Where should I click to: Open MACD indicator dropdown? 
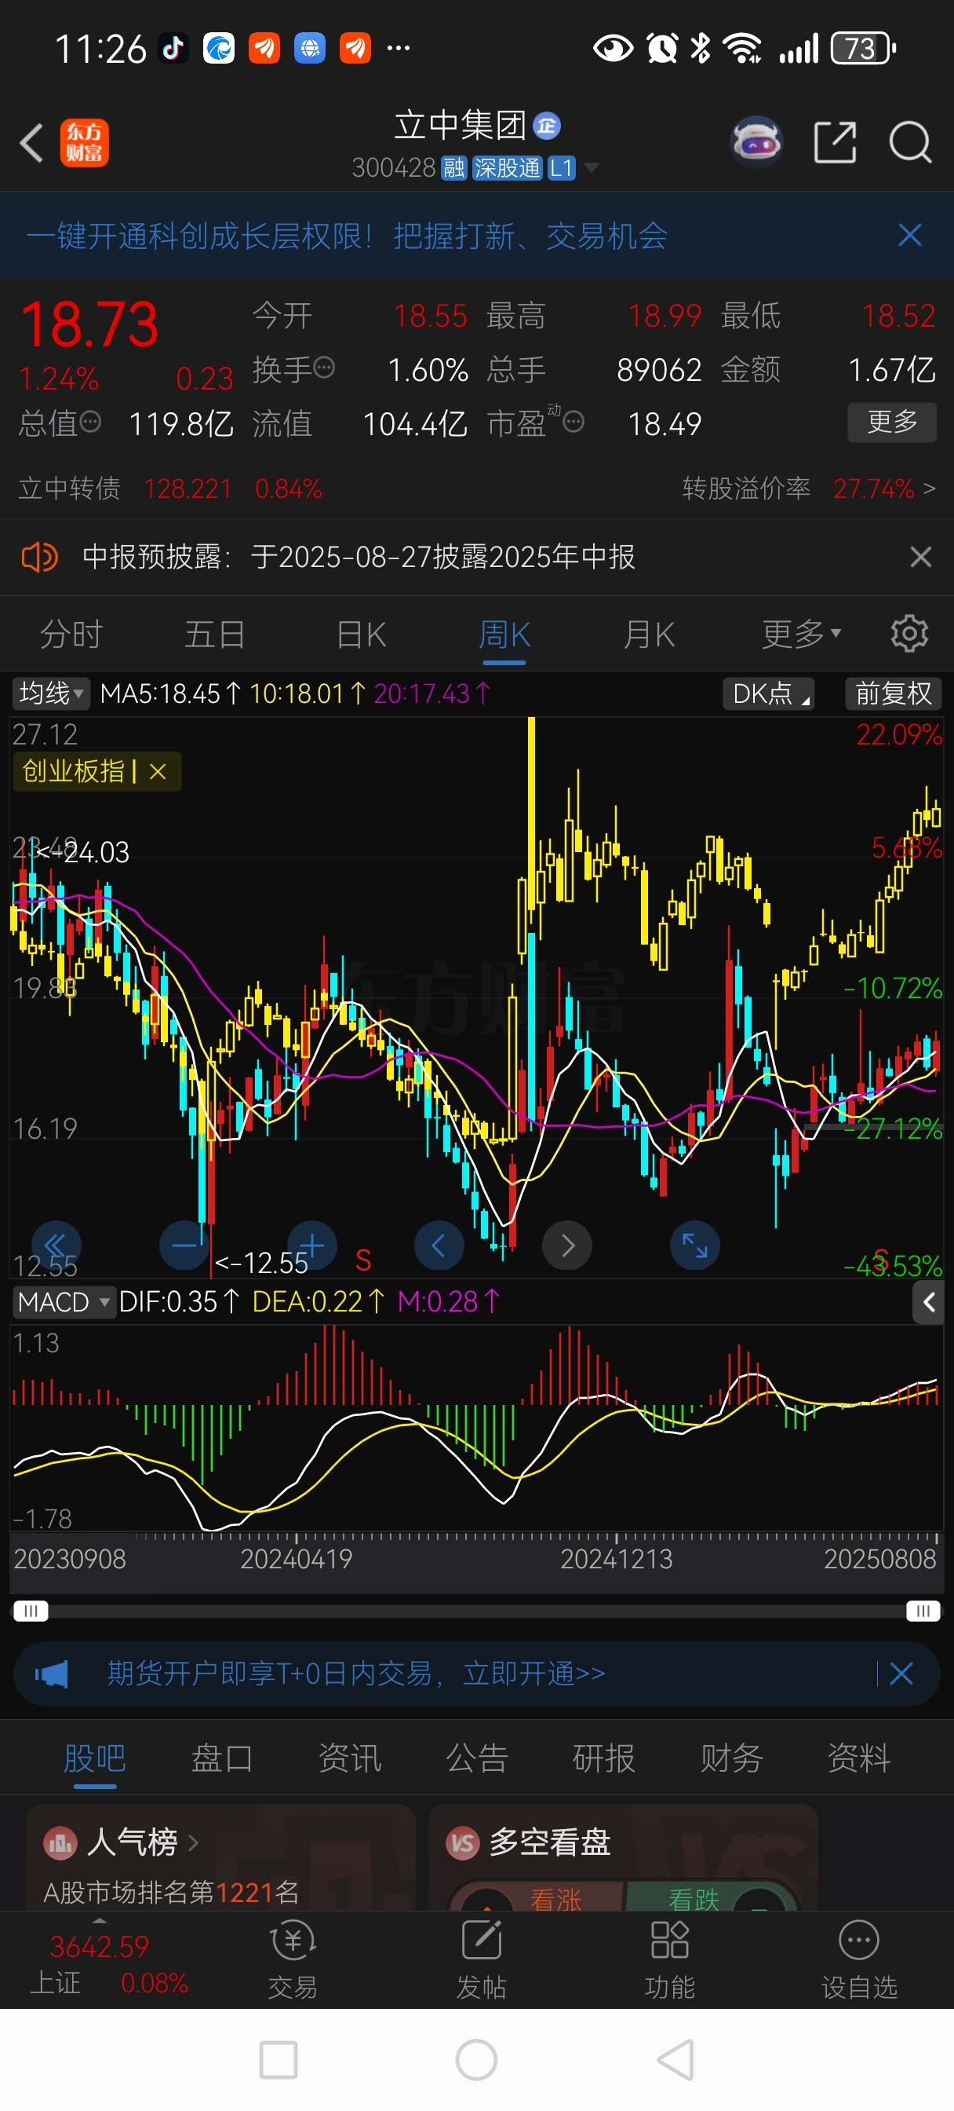(63, 1302)
